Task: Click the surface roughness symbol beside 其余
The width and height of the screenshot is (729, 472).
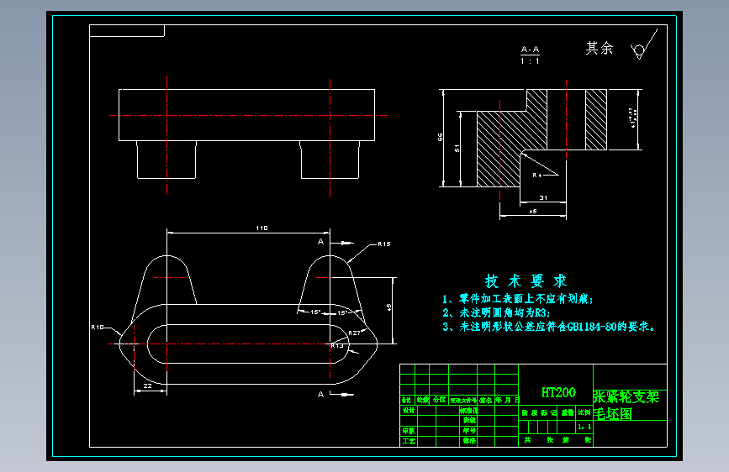Action: 643,45
